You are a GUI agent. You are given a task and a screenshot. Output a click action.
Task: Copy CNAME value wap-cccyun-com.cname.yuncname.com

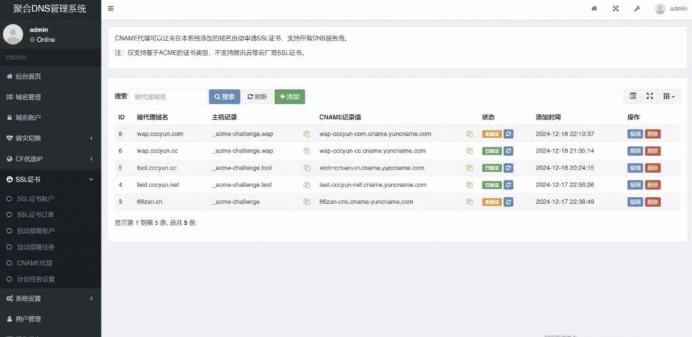(470, 134)
